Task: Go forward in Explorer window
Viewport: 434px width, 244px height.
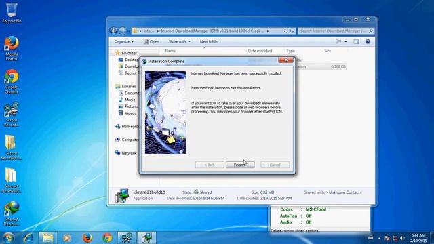Action: 123,30
